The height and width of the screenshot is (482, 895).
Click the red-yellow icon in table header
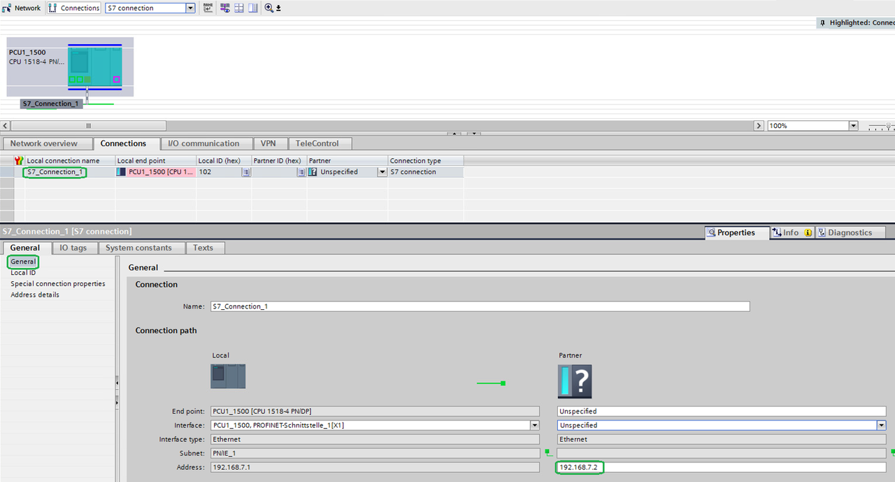19,161
